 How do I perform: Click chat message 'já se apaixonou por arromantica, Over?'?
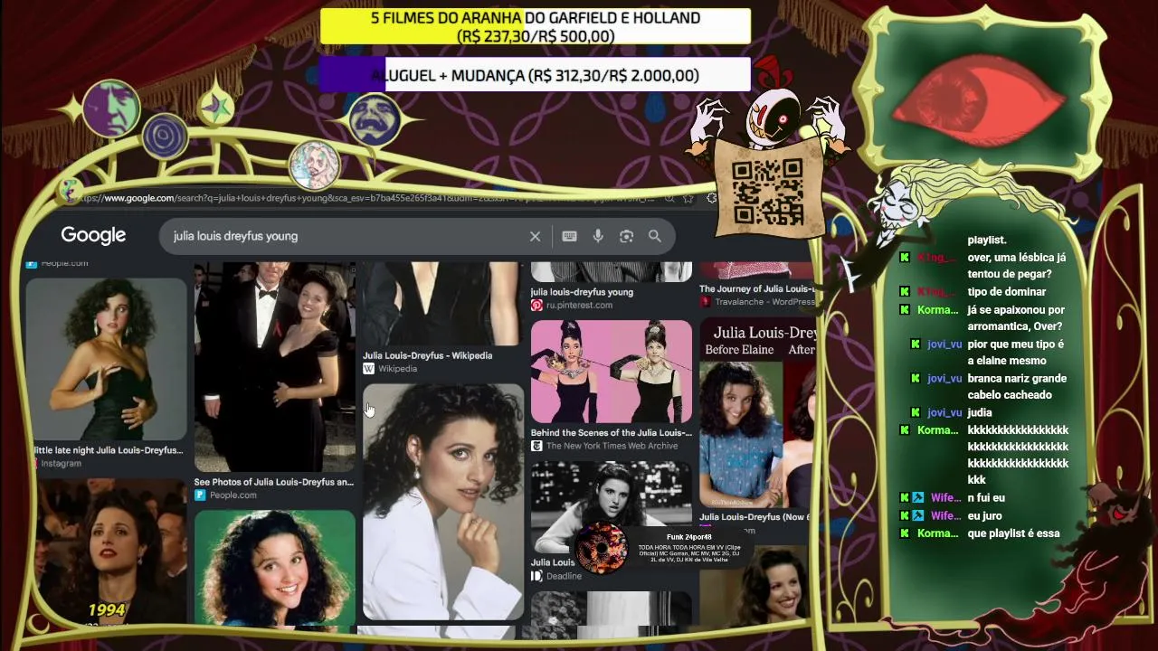click(1016, 318)
